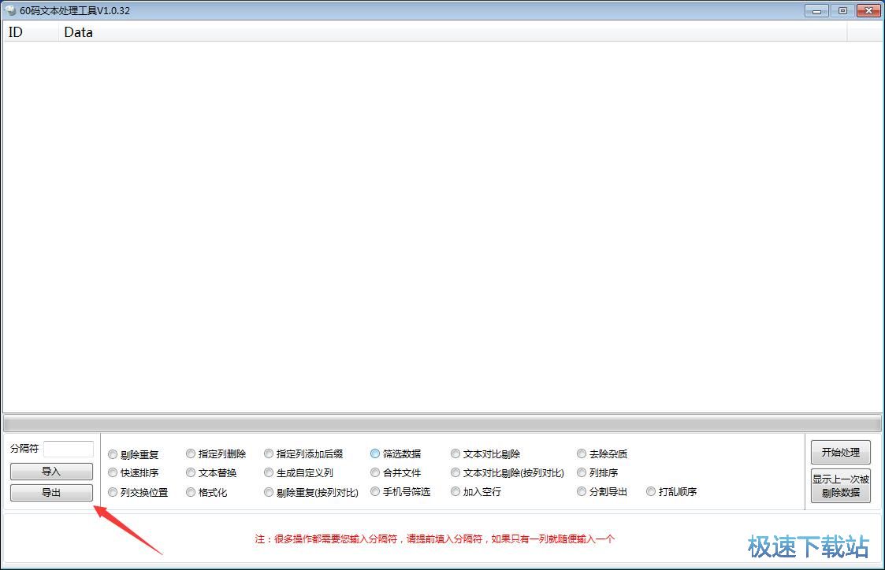
Task: Click the 导出 export button
Action: tap(51, 493)
